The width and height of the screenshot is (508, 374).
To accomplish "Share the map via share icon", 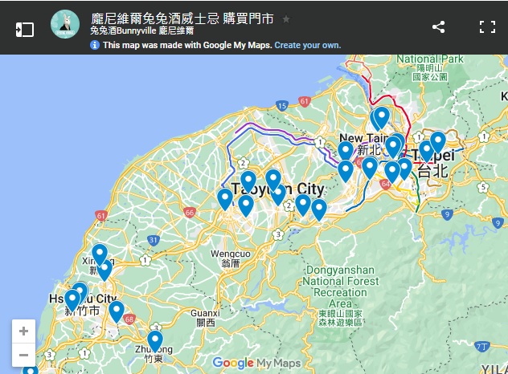I will [x=438, y=26].
